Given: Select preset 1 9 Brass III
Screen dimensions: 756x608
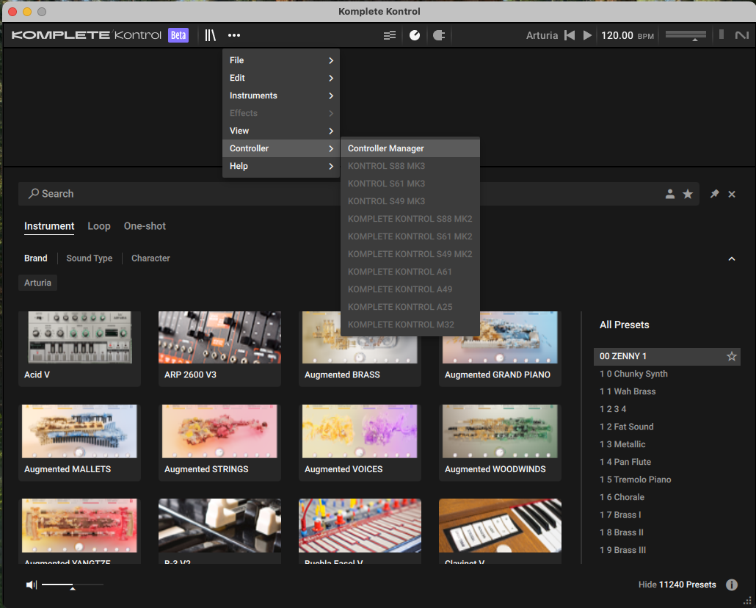Looking at the screenshot, I should coord(622,550).
